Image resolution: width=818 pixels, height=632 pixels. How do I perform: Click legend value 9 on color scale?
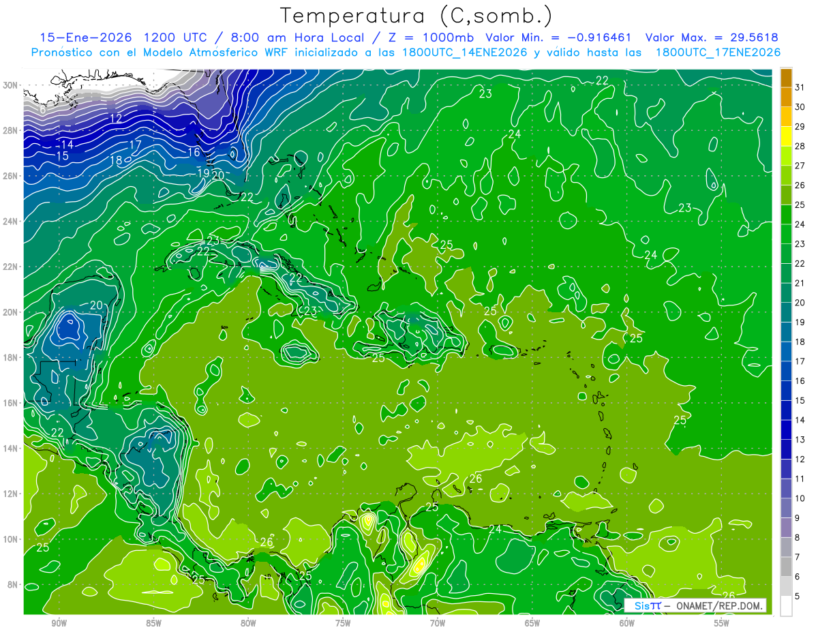coord(798,517)
